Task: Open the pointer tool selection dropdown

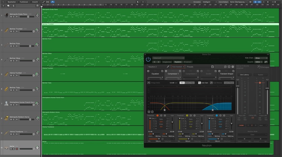Action: tap(138, 2)
